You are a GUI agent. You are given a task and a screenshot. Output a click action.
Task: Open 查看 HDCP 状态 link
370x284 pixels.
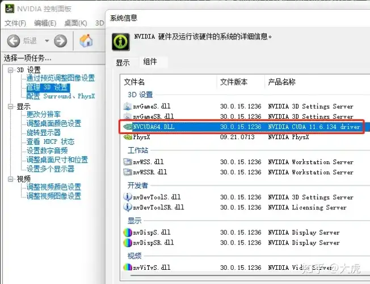51,141
